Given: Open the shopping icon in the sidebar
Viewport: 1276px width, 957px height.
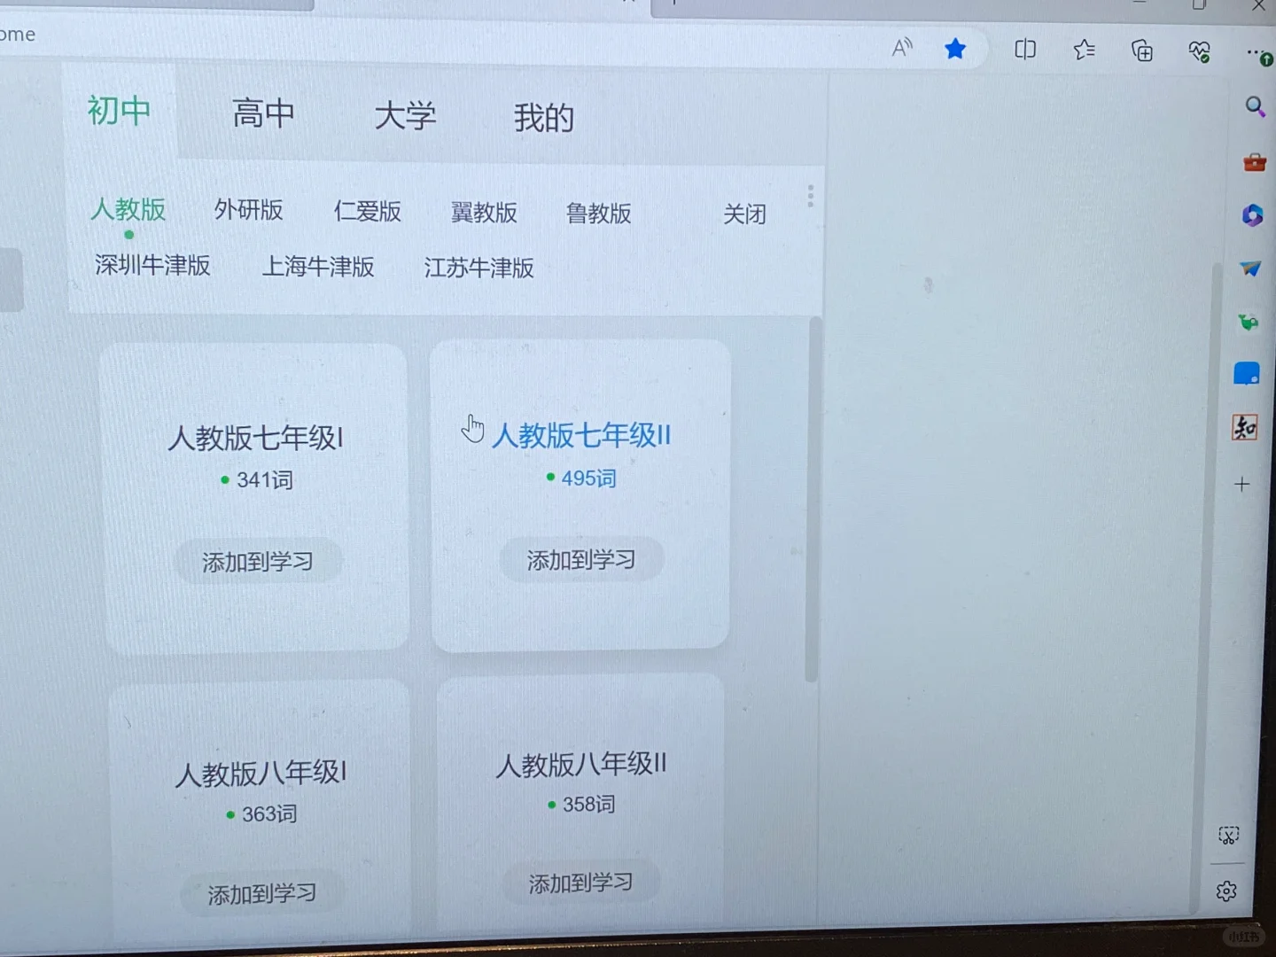Looking at the screenshot, I should point(1255,163).
